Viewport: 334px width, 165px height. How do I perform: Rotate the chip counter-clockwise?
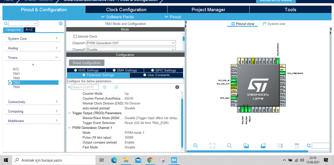click(263, 146)
